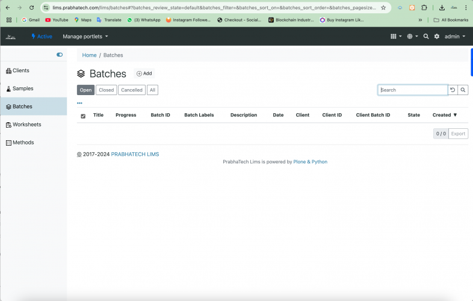Image resolution: width=473 pixels, height=301 pixels.
Task: Open the YouTube bookmark
Action: (57, 20)
